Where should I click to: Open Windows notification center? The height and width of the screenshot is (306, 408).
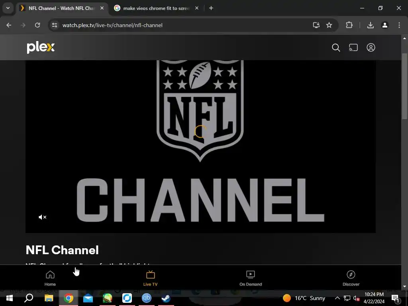coord(395,298)
